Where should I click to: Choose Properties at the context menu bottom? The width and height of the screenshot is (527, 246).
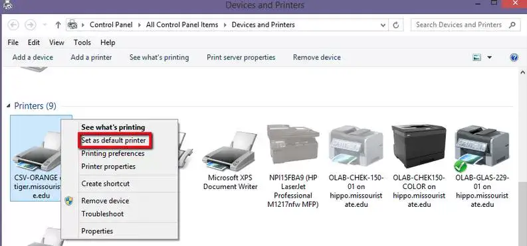(97, 231)
